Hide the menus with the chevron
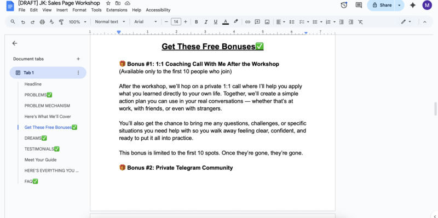Image resolution: width=438 pixels, height=218 pixels. tap(425, 22)
